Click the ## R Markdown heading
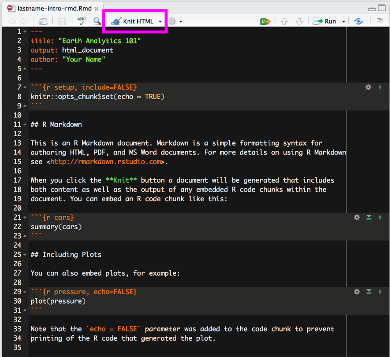The width and height of the screenshot is (390, 357). 56,124
